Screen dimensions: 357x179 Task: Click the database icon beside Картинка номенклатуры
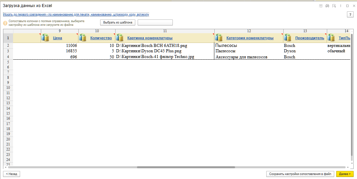[x=119, y=38]
